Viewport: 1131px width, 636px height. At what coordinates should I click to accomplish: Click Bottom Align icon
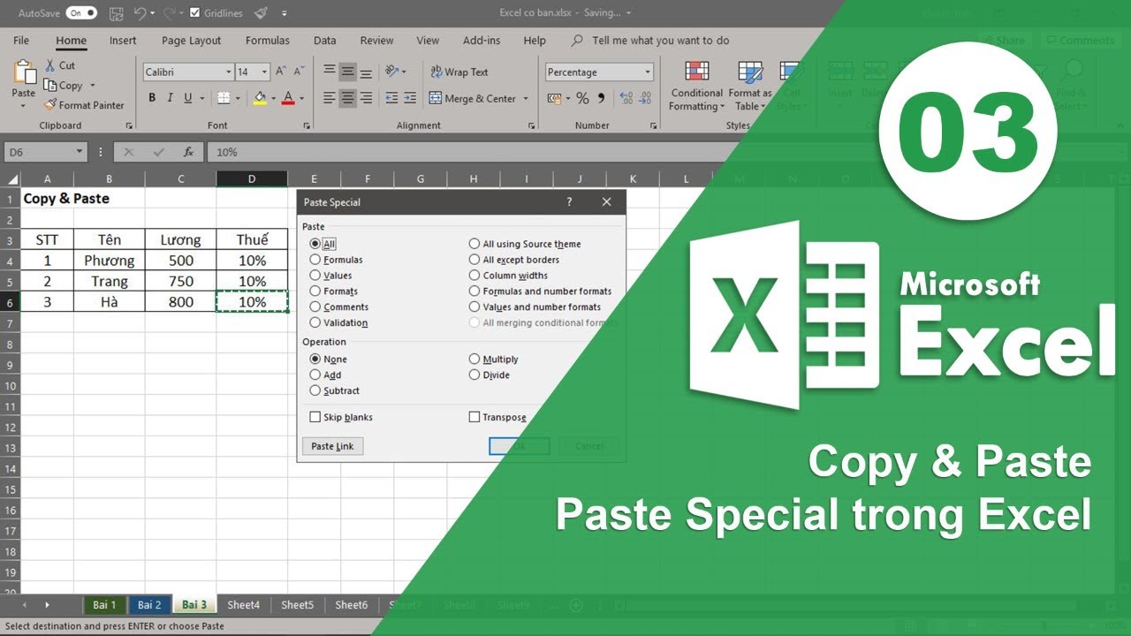tap(366, 72)
